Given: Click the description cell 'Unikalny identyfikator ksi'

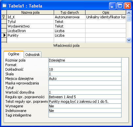Looking at the screenshot, I should (x=106, y=17).
